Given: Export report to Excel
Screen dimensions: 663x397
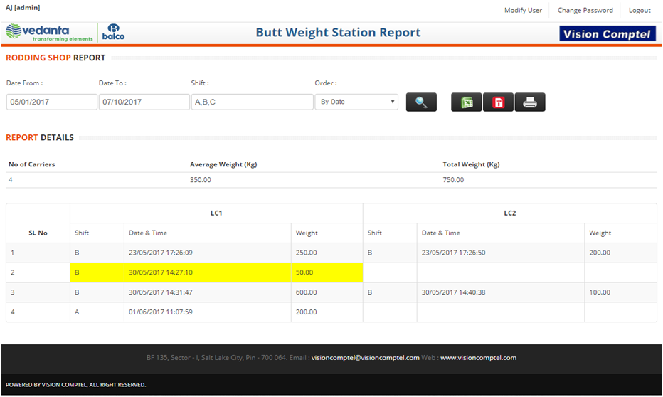Looking at the screenshot, I should tap(466, 102).
